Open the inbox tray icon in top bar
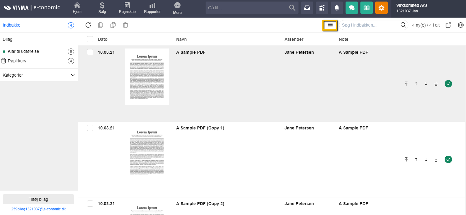Image resolution: width=466 pixels, height=215 pixels. (x=307, y=8)
